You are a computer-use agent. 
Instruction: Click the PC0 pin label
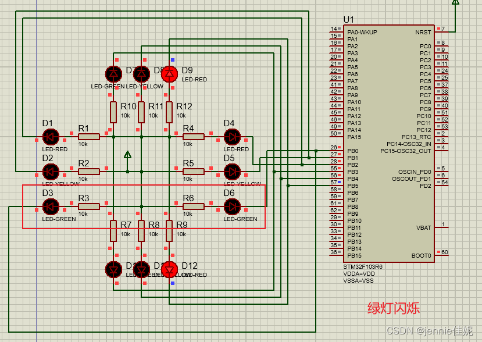[426, 46]
